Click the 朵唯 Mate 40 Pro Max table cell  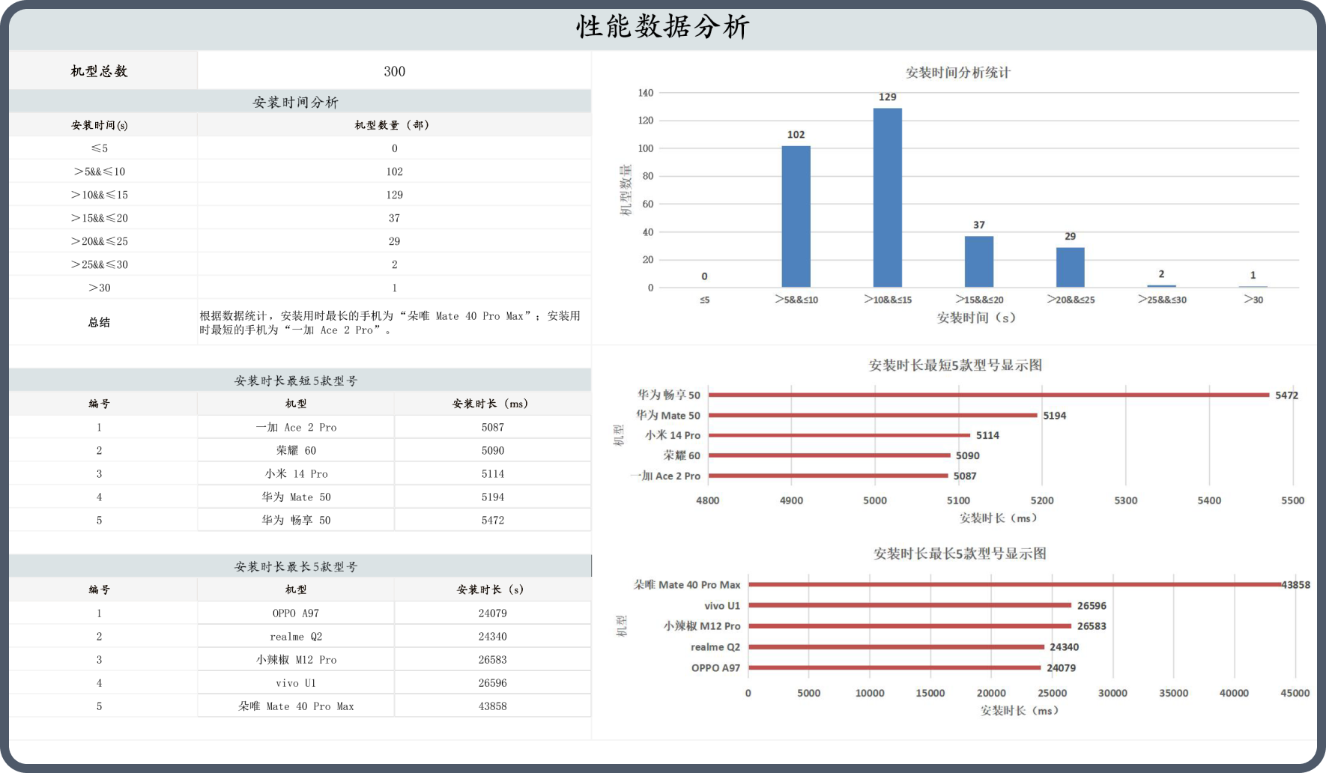point(296,706)
